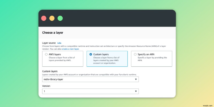Select the AWS layers radio button
The width and height of the screenshot is (214, 107).
[x=46, y=54]
